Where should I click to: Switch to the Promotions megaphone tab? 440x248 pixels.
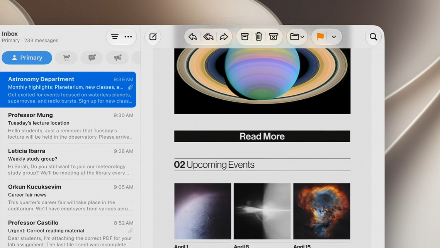point(117,58)
